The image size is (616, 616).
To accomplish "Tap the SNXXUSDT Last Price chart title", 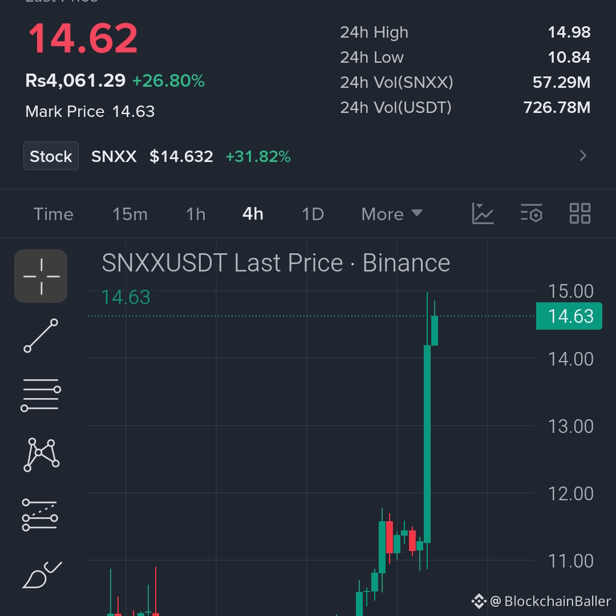I will tap(276, 262).
